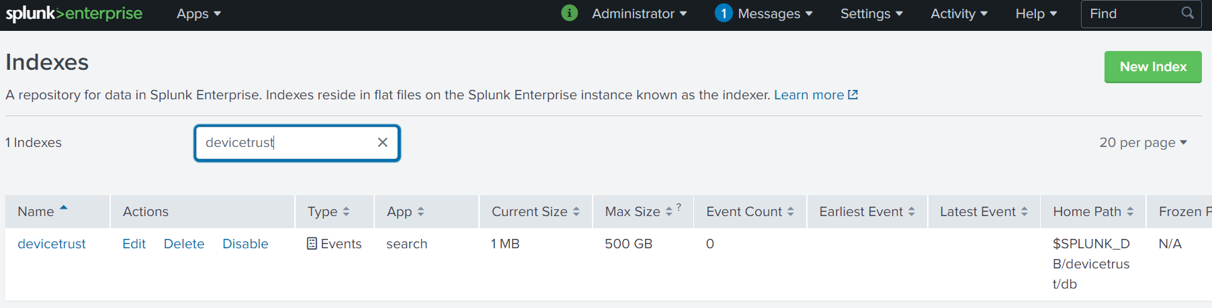
Task: Click the search magnifier icon in Find
Action: pyautogui.click(x=1187, y=13)
